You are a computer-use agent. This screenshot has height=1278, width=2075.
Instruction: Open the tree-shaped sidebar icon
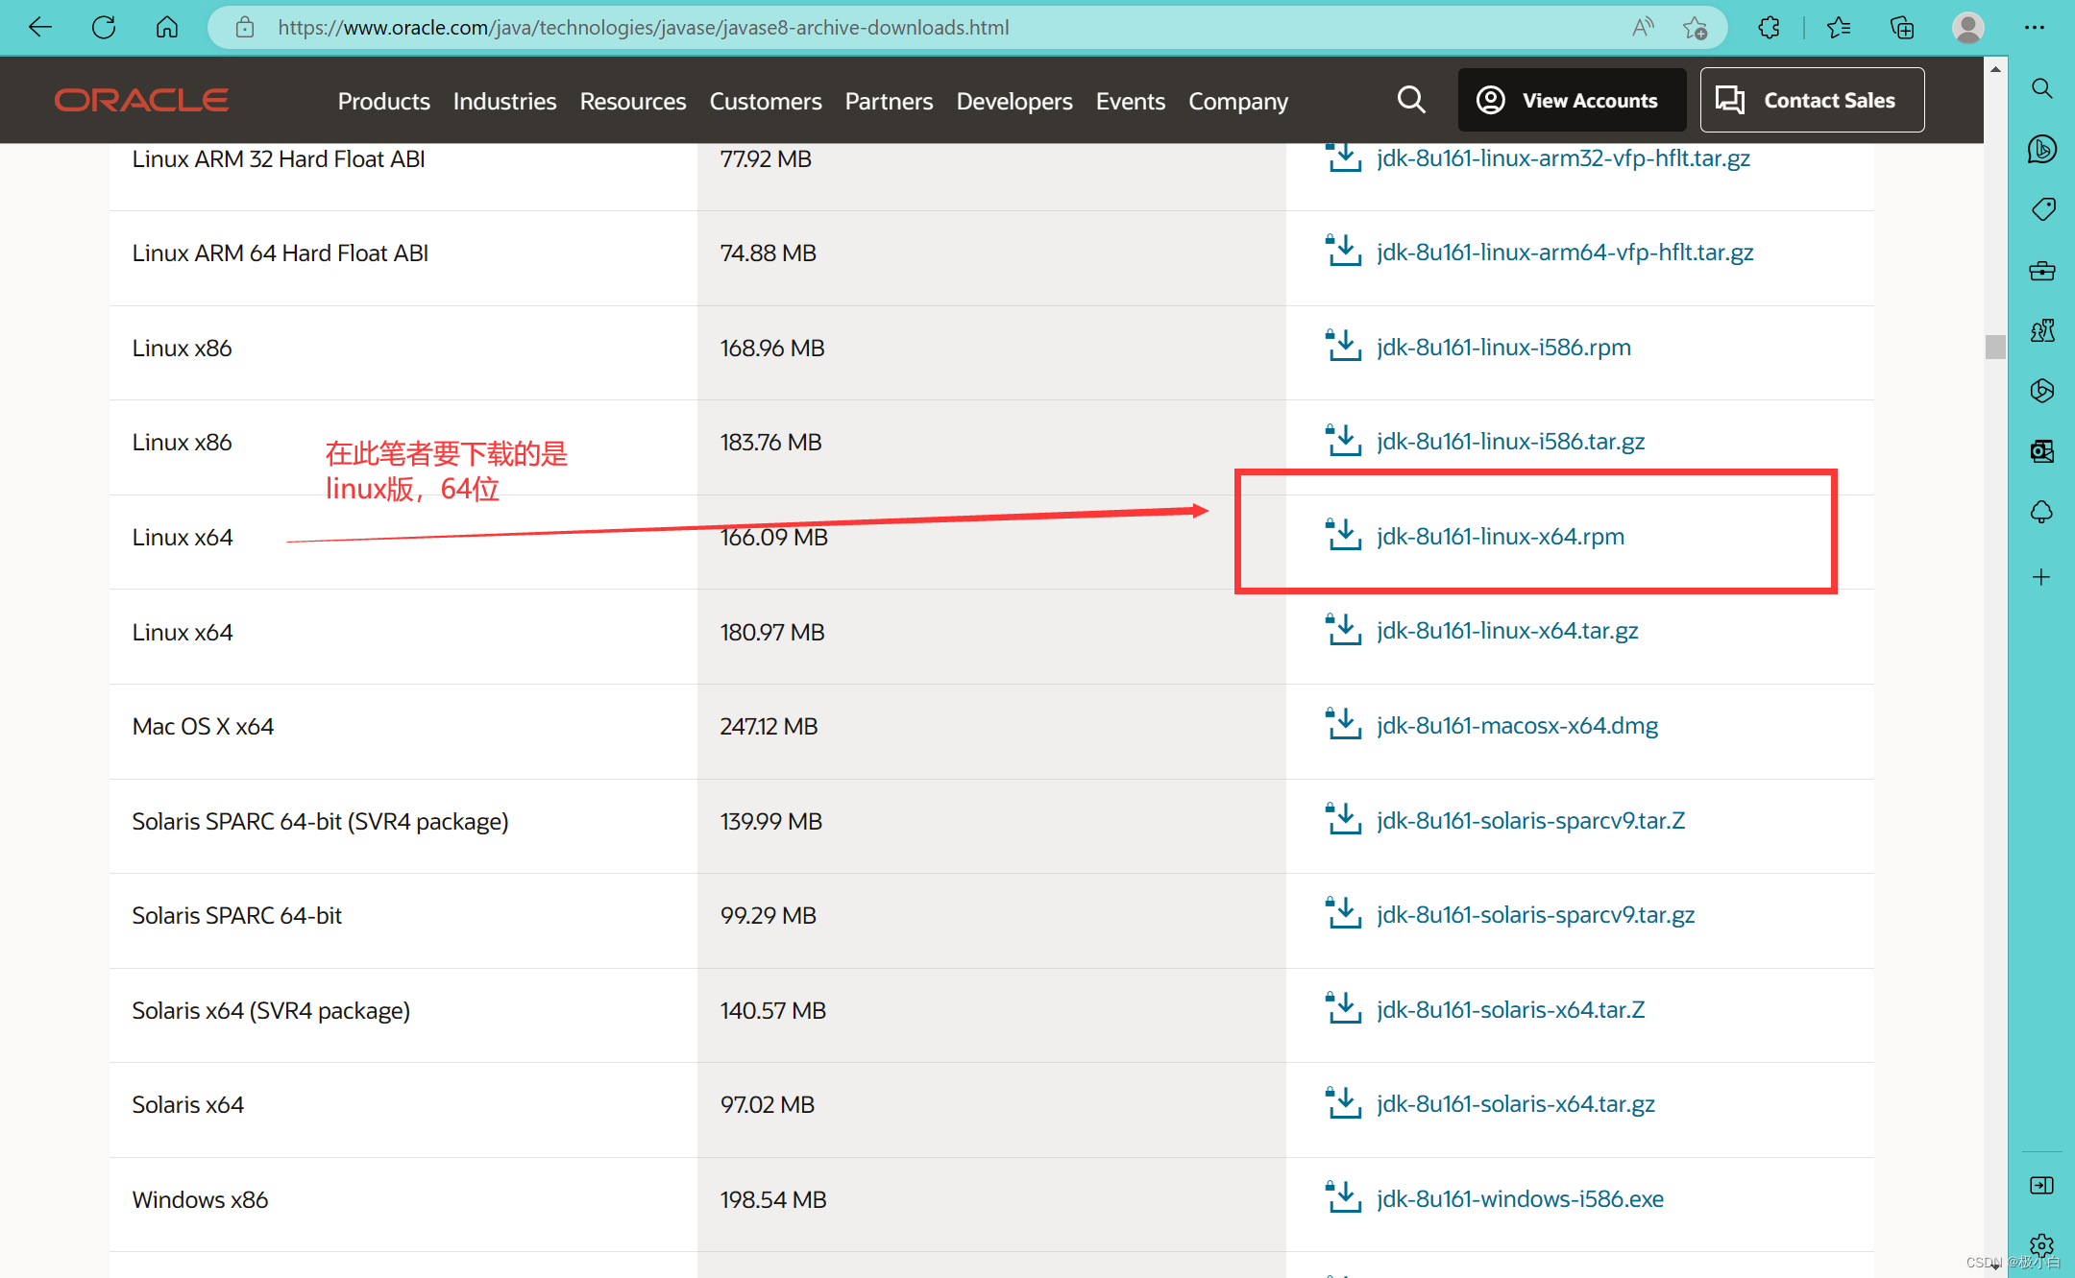2042,512
